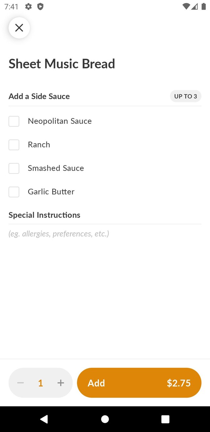210x432 pixels.
Task: Tap the UP TO 3 badge
Action: pos(185,96)
